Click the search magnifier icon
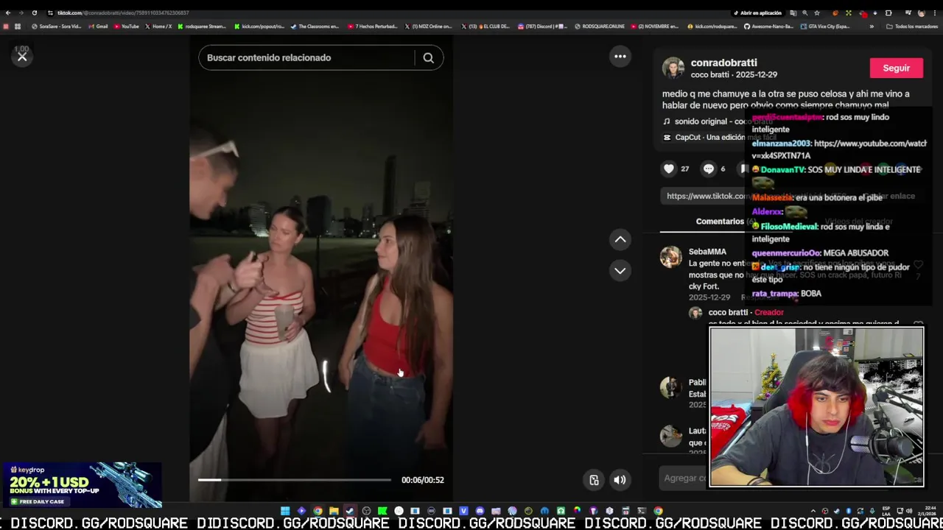This screenshot has height=530, width=943. click(x=428, y=57)
